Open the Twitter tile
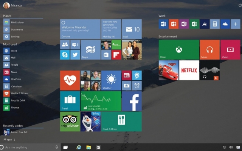 [x=75, y=55]
